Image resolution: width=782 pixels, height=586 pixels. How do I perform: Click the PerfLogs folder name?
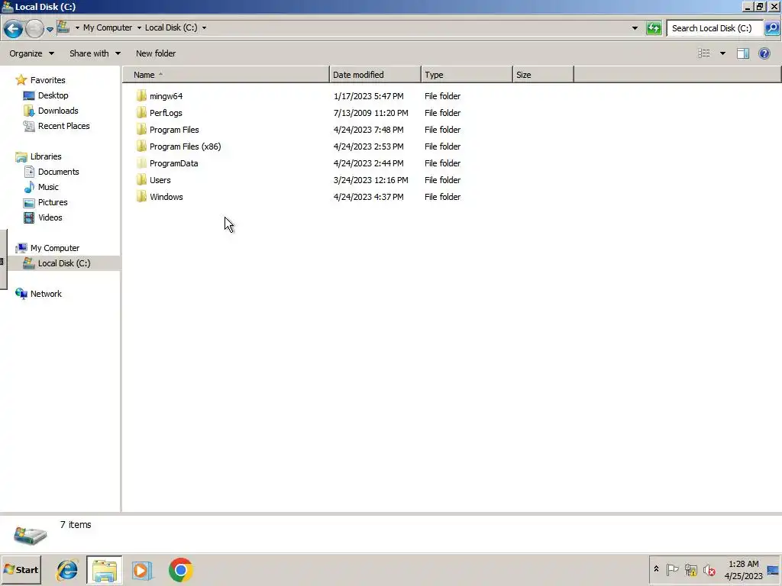pos(166,113)
